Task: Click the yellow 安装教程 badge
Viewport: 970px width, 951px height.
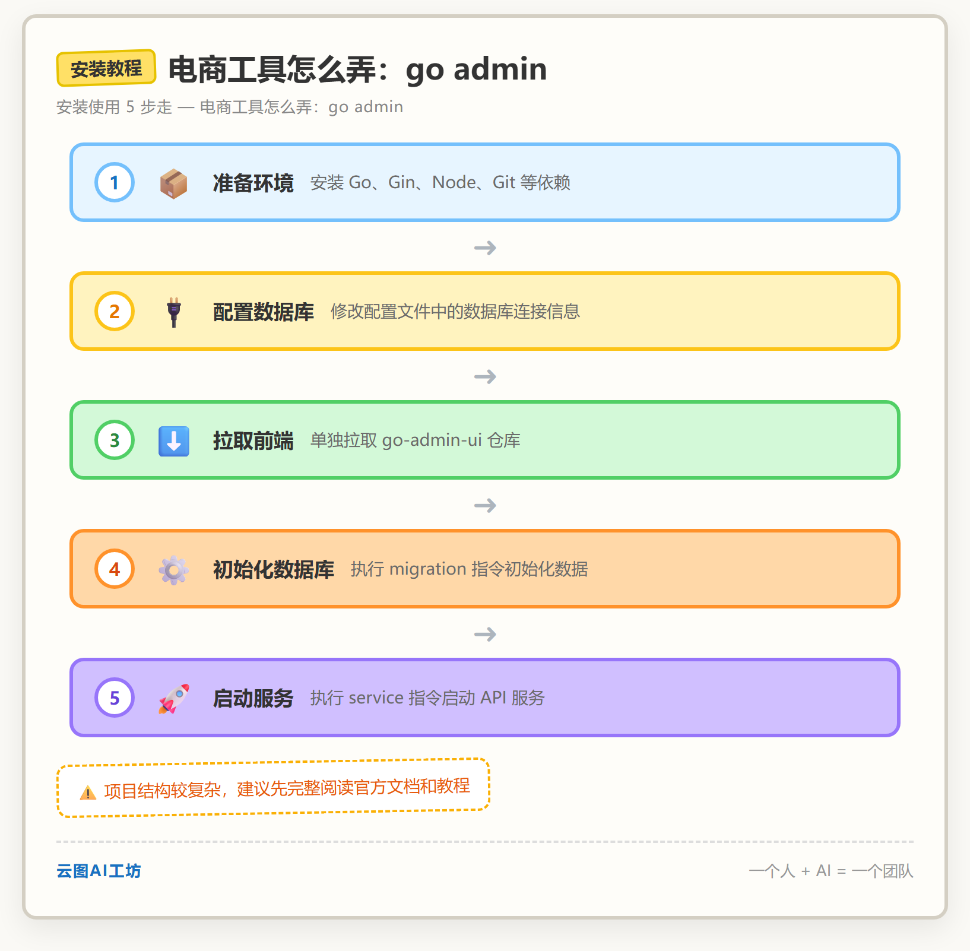Action: coord(106,68)
